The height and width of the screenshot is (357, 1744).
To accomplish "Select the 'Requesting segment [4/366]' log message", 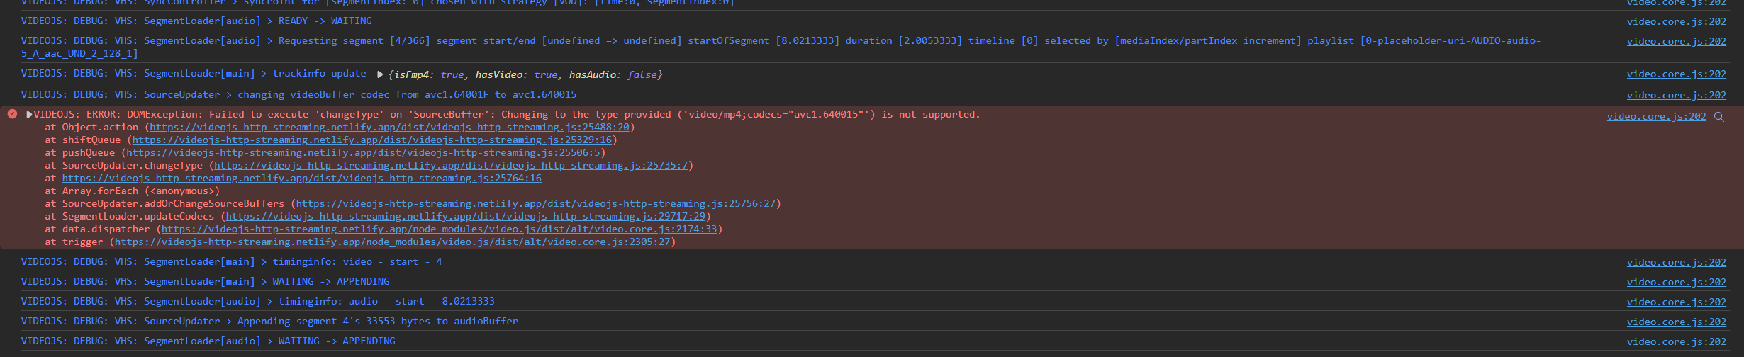I will pyautogui.click(x=781, y=47).
